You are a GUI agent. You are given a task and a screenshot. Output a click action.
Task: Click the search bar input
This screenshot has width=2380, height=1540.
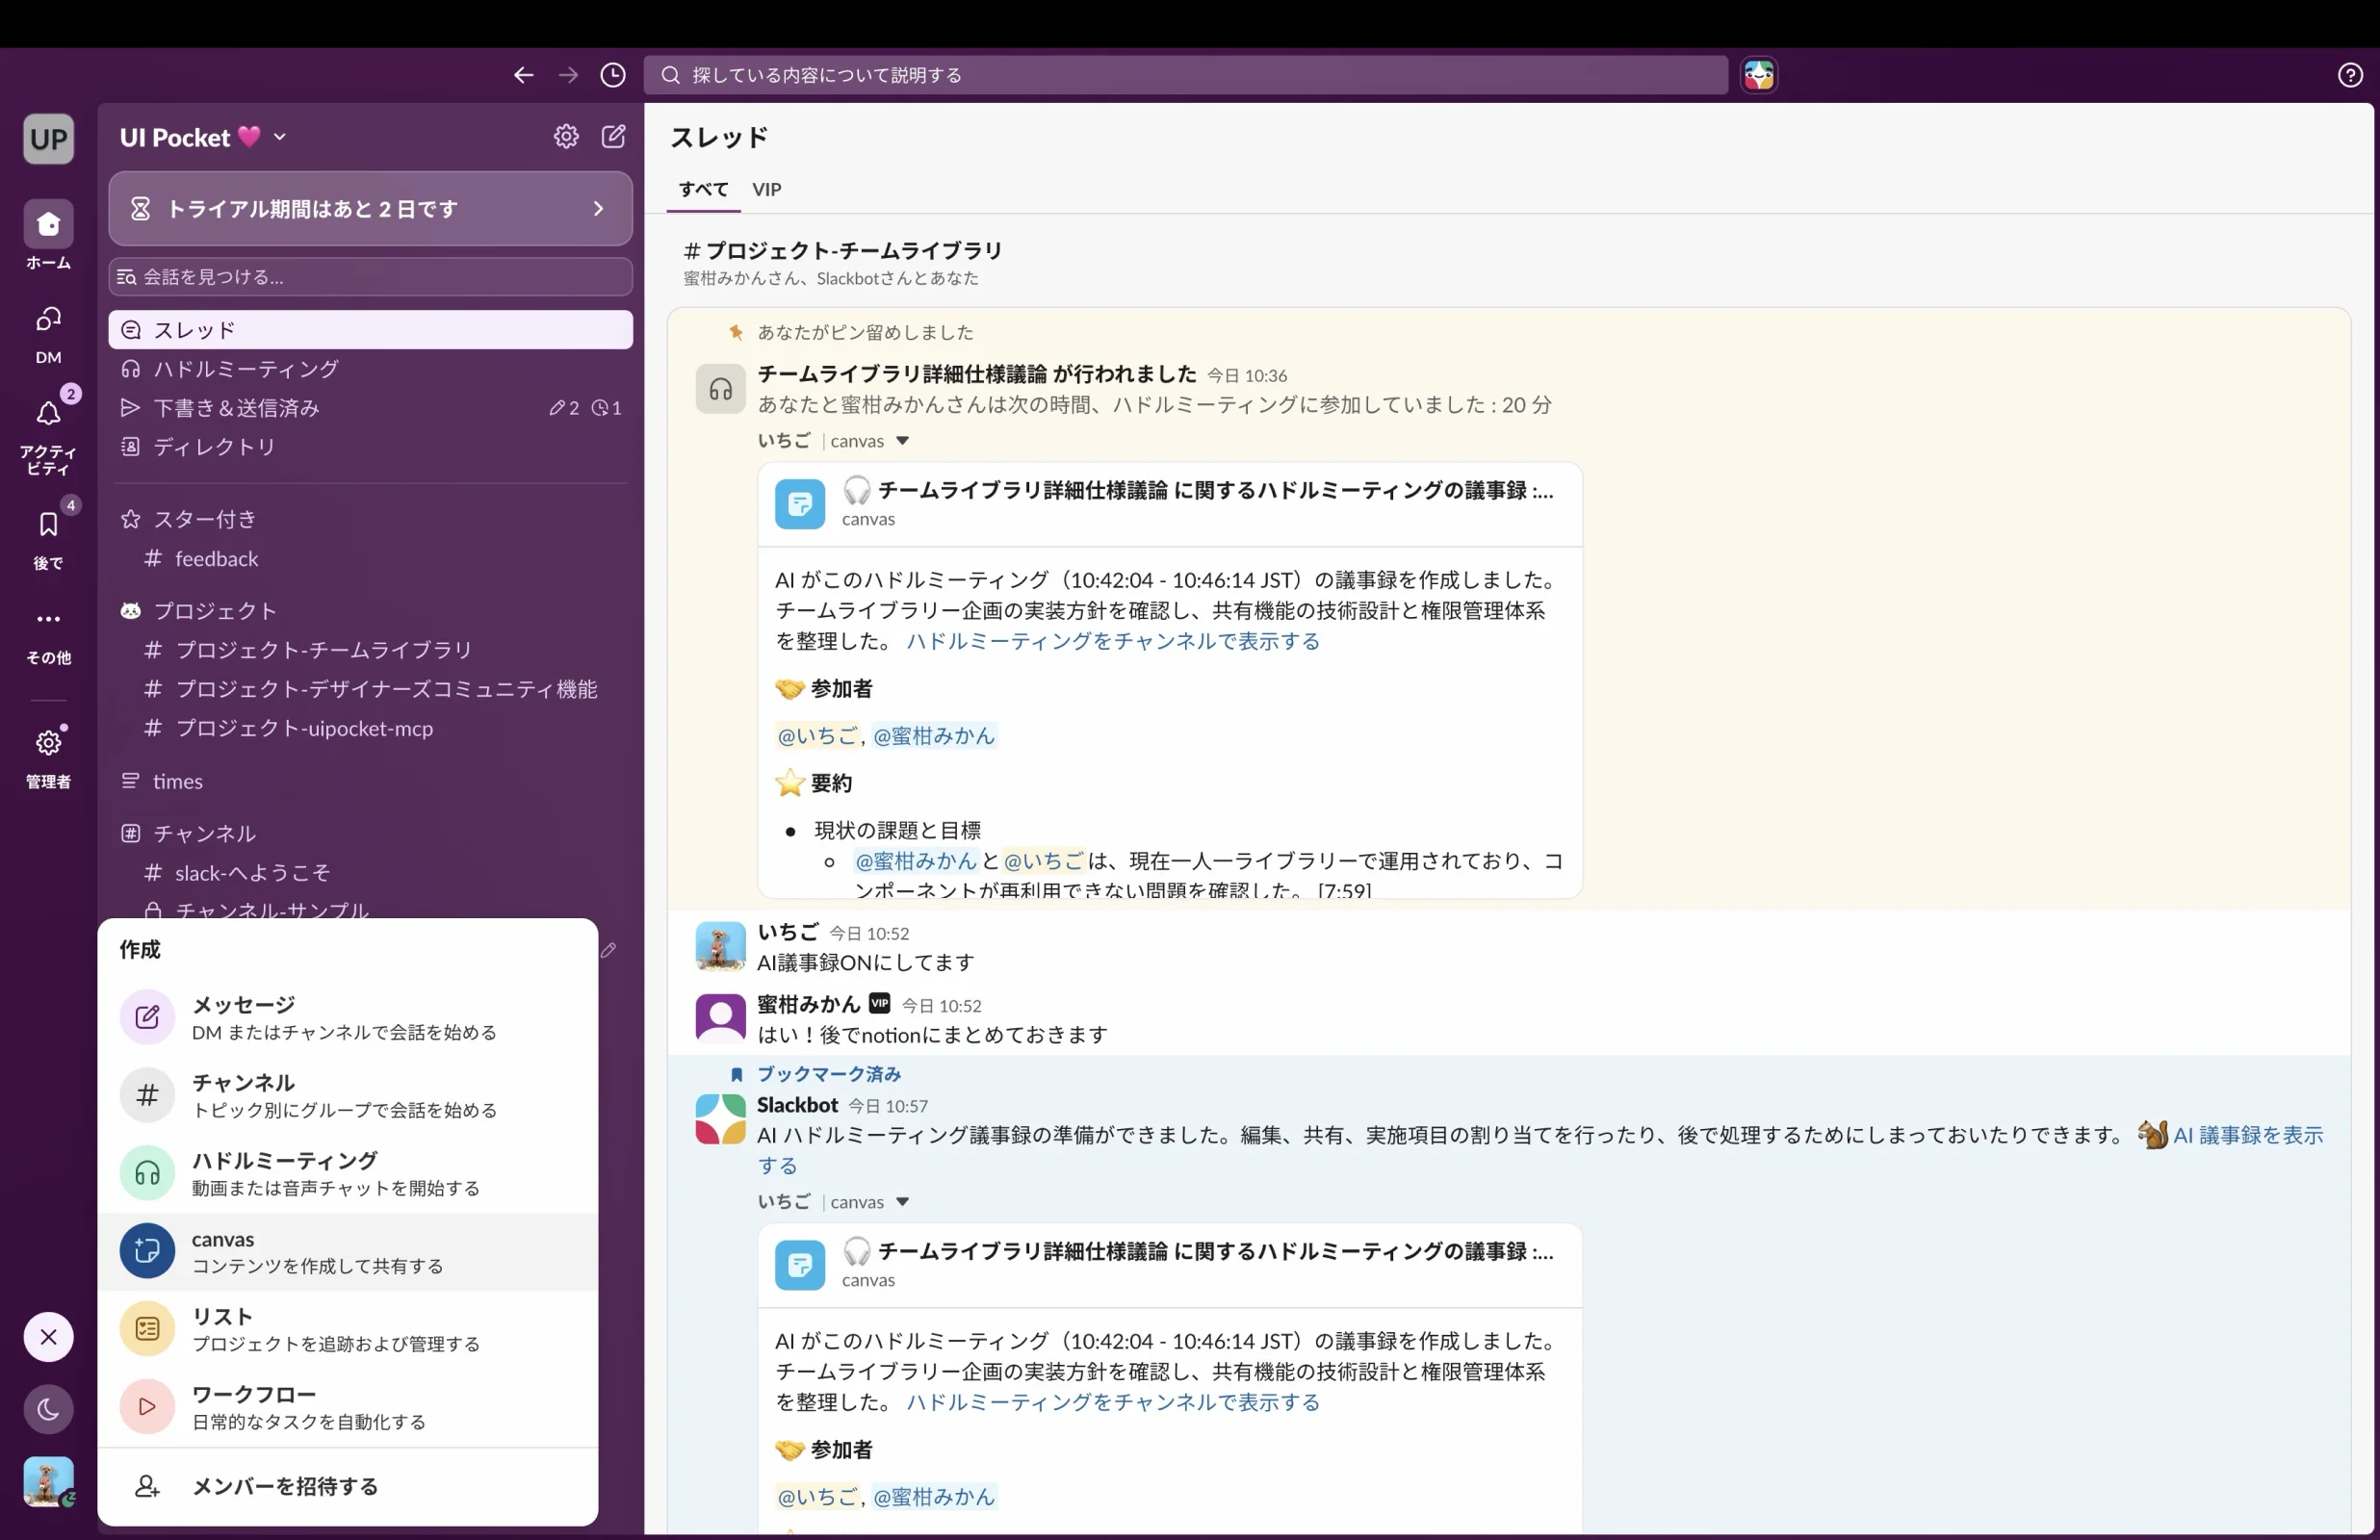tap(1185, 75)
